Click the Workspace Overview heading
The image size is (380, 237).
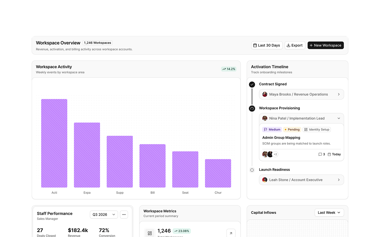click(x=58, y=43)
